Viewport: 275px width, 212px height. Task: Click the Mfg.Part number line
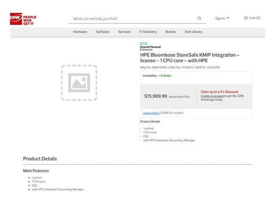(180, 68)
